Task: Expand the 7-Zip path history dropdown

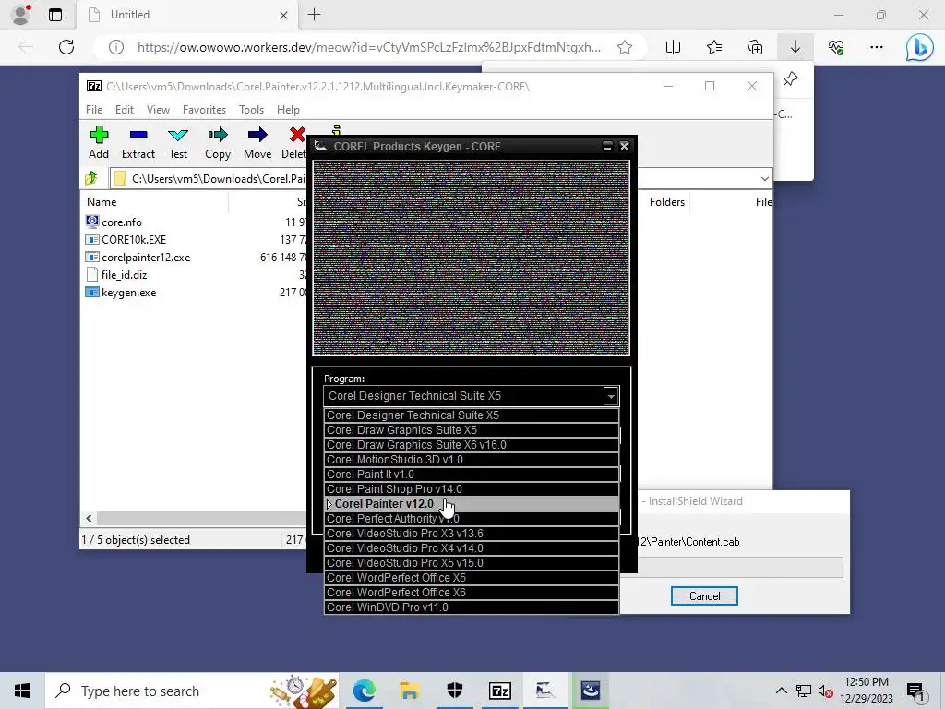Action: (x=765, y=178)
